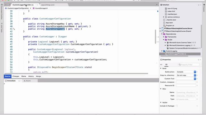Screen dimensions: 206x115
Task: Select icon-512.png in the Solution tree
Action: tap(172, 9)
